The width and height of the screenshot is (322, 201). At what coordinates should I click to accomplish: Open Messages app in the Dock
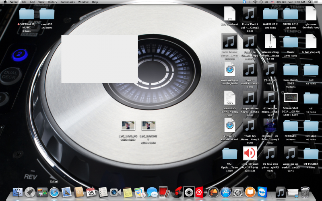(x=152, y=192)
